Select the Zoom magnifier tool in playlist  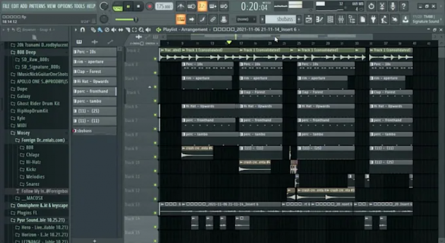[x=141, y=30]
